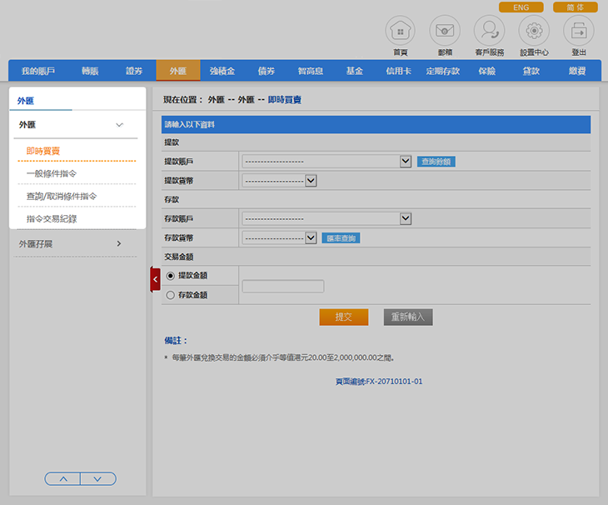The height and width of the screenshot is (505, 608).
Task: Click the logout (登出) icon
Action: point(579,31)
